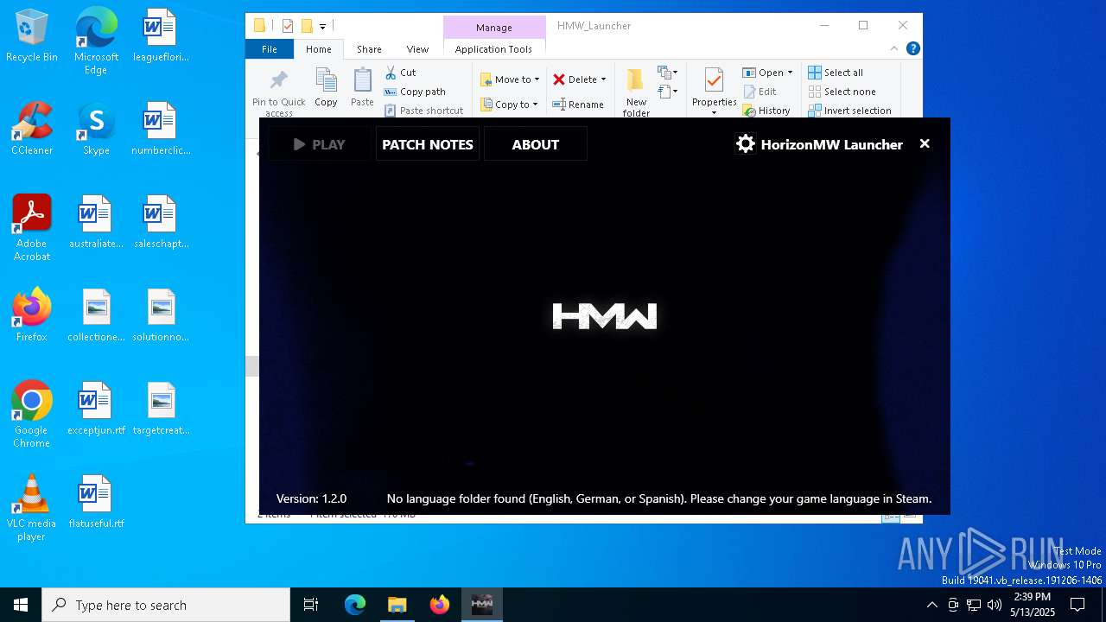Click Manage contextual tab header
1106x622 pixels.
(494, 28)
